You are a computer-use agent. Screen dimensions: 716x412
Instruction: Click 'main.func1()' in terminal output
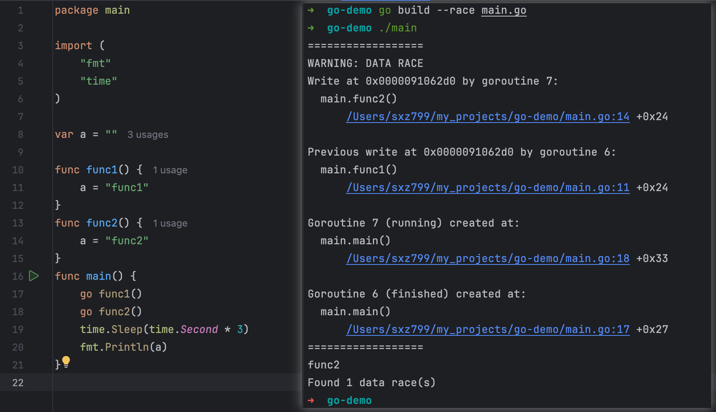(x=359, y=170)
